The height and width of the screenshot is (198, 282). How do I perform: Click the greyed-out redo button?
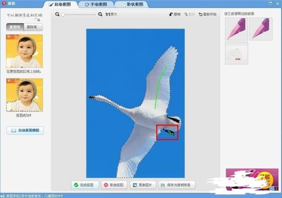[190, 14]
